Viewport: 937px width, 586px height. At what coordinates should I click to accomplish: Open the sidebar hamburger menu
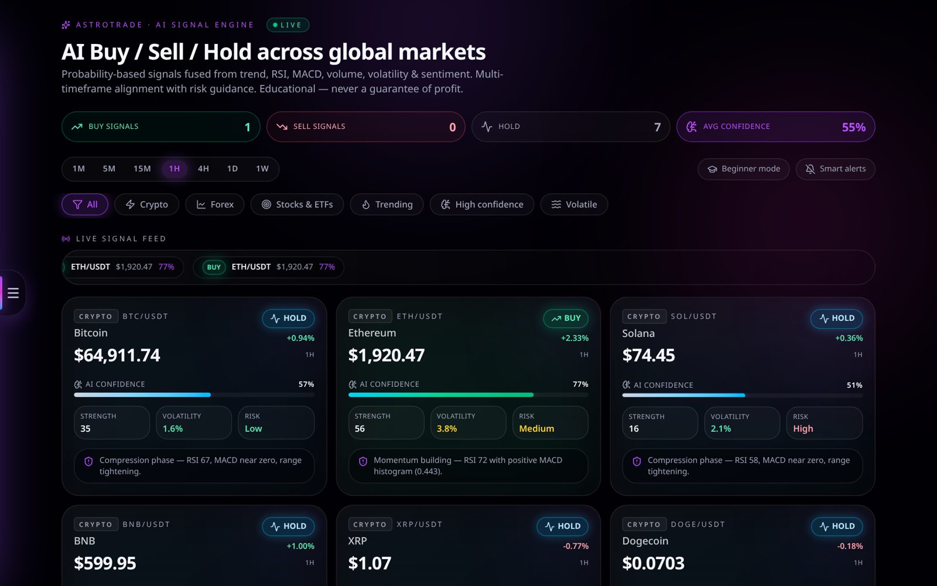[x=13, y=293]
